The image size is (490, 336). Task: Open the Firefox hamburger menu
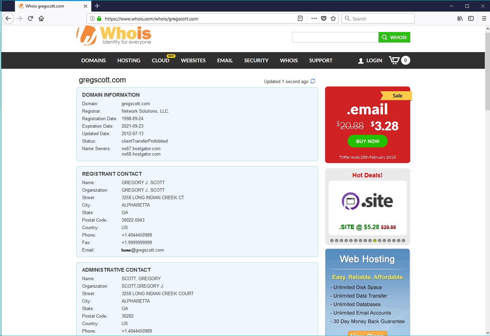pos(484,18)
